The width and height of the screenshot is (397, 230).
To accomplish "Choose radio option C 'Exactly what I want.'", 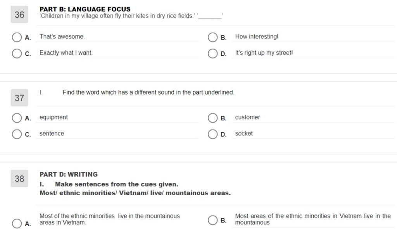I will click(x=17, y=53).
